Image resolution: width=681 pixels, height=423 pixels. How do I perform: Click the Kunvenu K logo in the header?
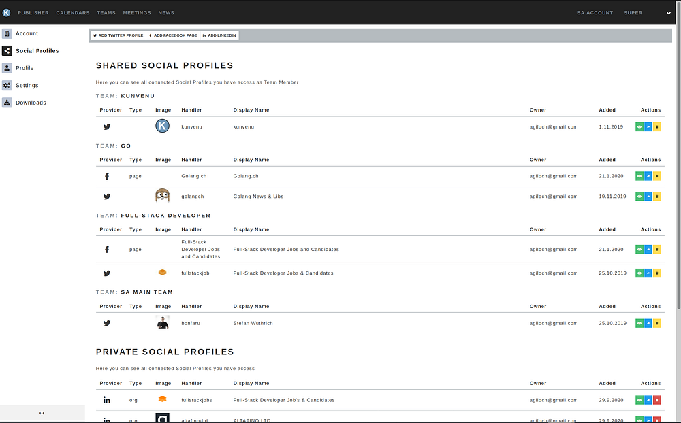(x=6, y=13)
